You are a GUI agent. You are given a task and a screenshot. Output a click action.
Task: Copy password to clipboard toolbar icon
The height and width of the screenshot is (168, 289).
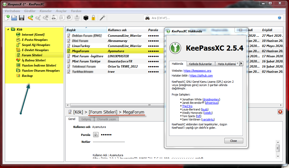(x=62, y=18)
